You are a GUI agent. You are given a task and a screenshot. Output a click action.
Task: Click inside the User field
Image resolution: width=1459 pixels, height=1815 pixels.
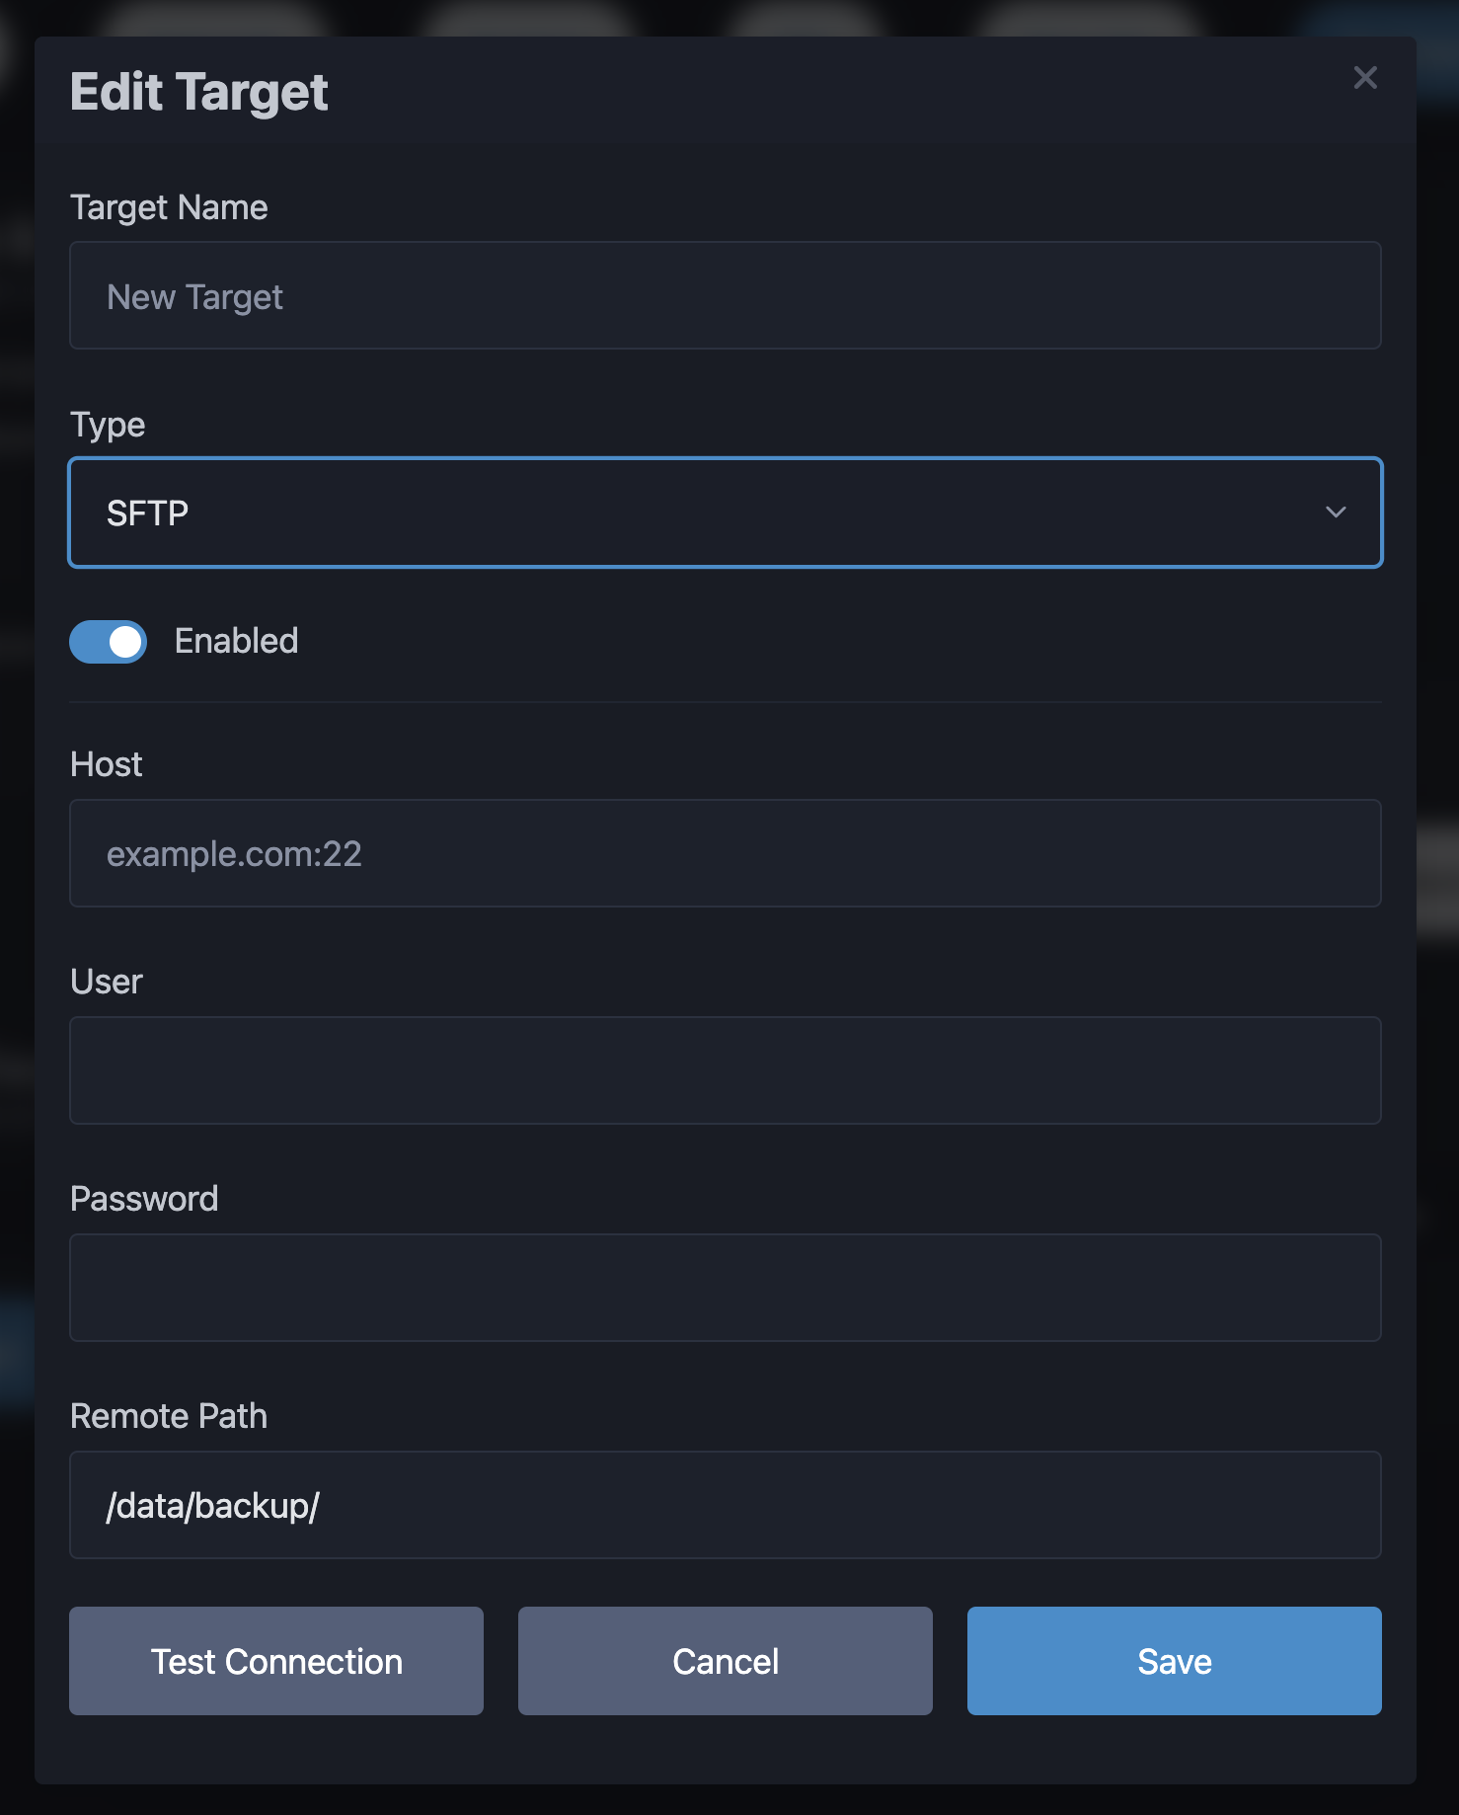click(x=725, y=1070)
